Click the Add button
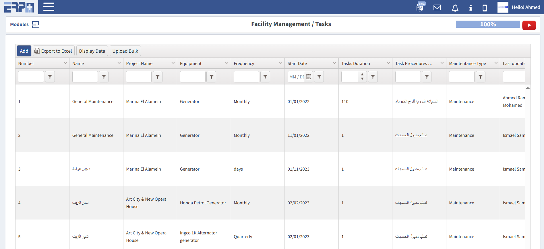Image resolution: width=544 pixels, height=249 pixels. pos(24,51)
